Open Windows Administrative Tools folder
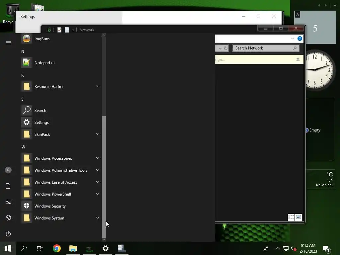 (61, 170)
